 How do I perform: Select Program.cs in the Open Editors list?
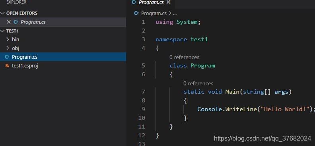63,22
